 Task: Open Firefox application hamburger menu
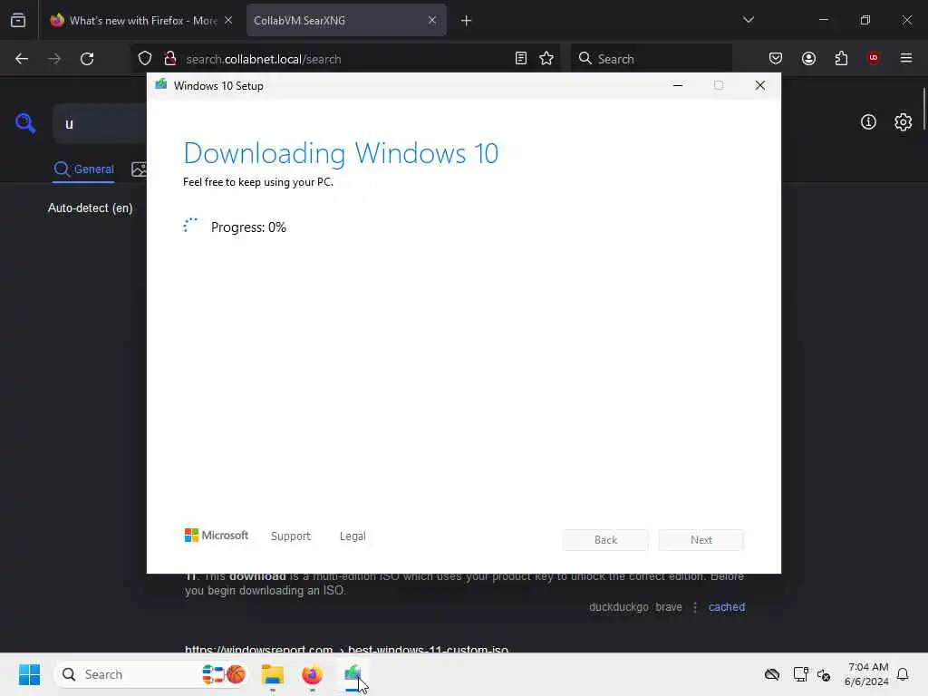906,58
